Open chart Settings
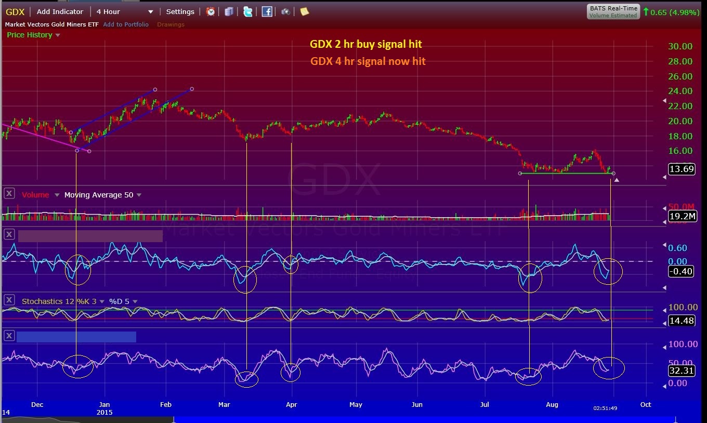 (x=180, y=11)
